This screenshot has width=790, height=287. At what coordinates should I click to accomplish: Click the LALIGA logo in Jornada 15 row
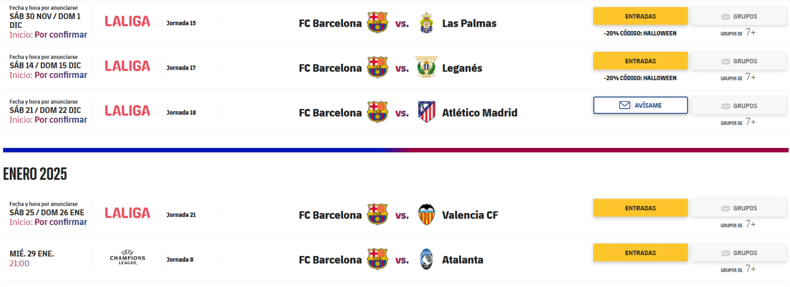(x=127, y=20)
